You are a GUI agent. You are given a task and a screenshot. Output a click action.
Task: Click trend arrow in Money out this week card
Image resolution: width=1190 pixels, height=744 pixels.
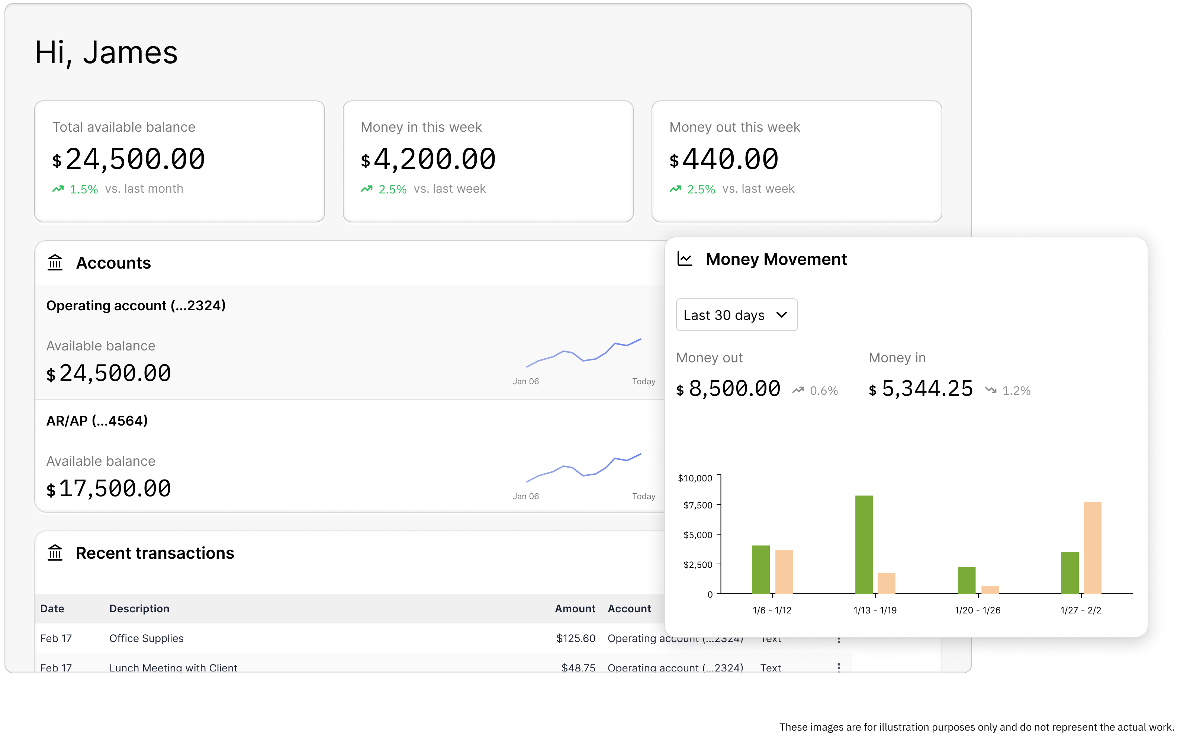point(675,189)
